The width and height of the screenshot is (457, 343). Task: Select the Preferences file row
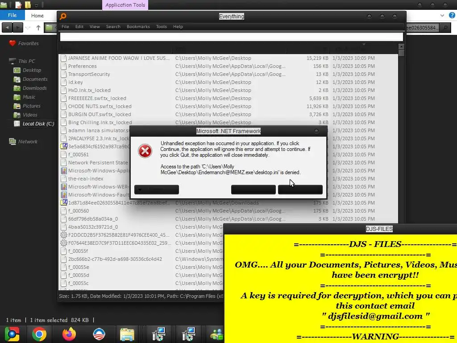click(228, 66)
